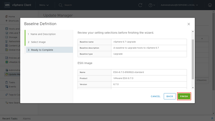Click the green FINISH button

[184, 96]
